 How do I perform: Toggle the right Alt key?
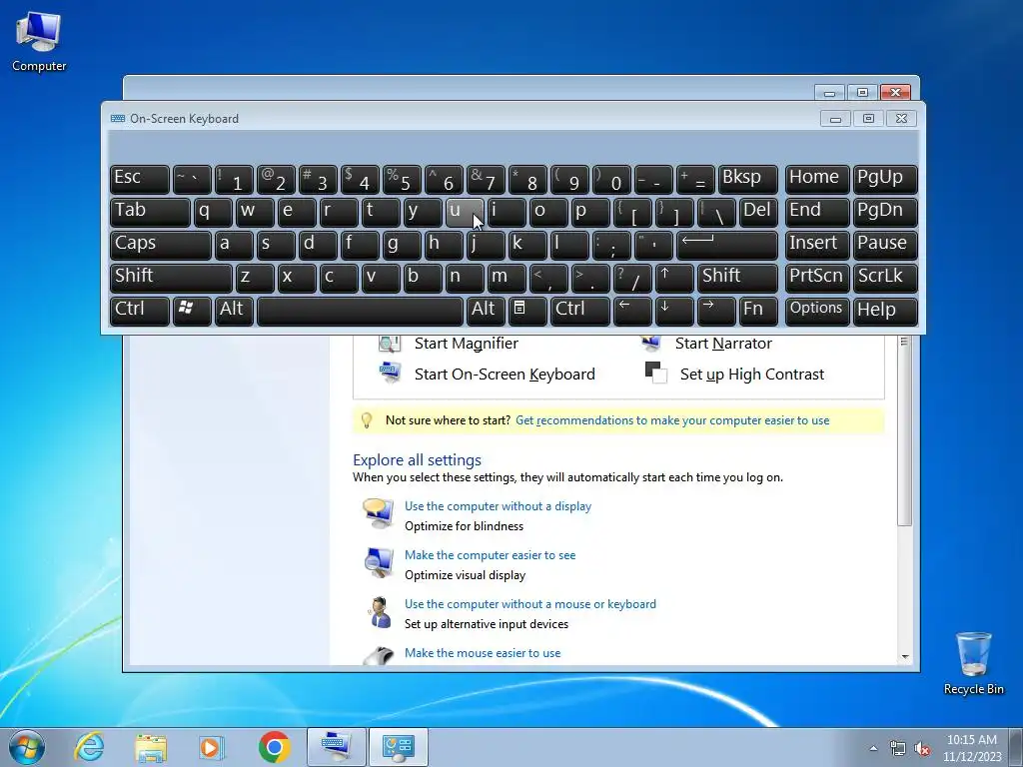tap(485, 310)
